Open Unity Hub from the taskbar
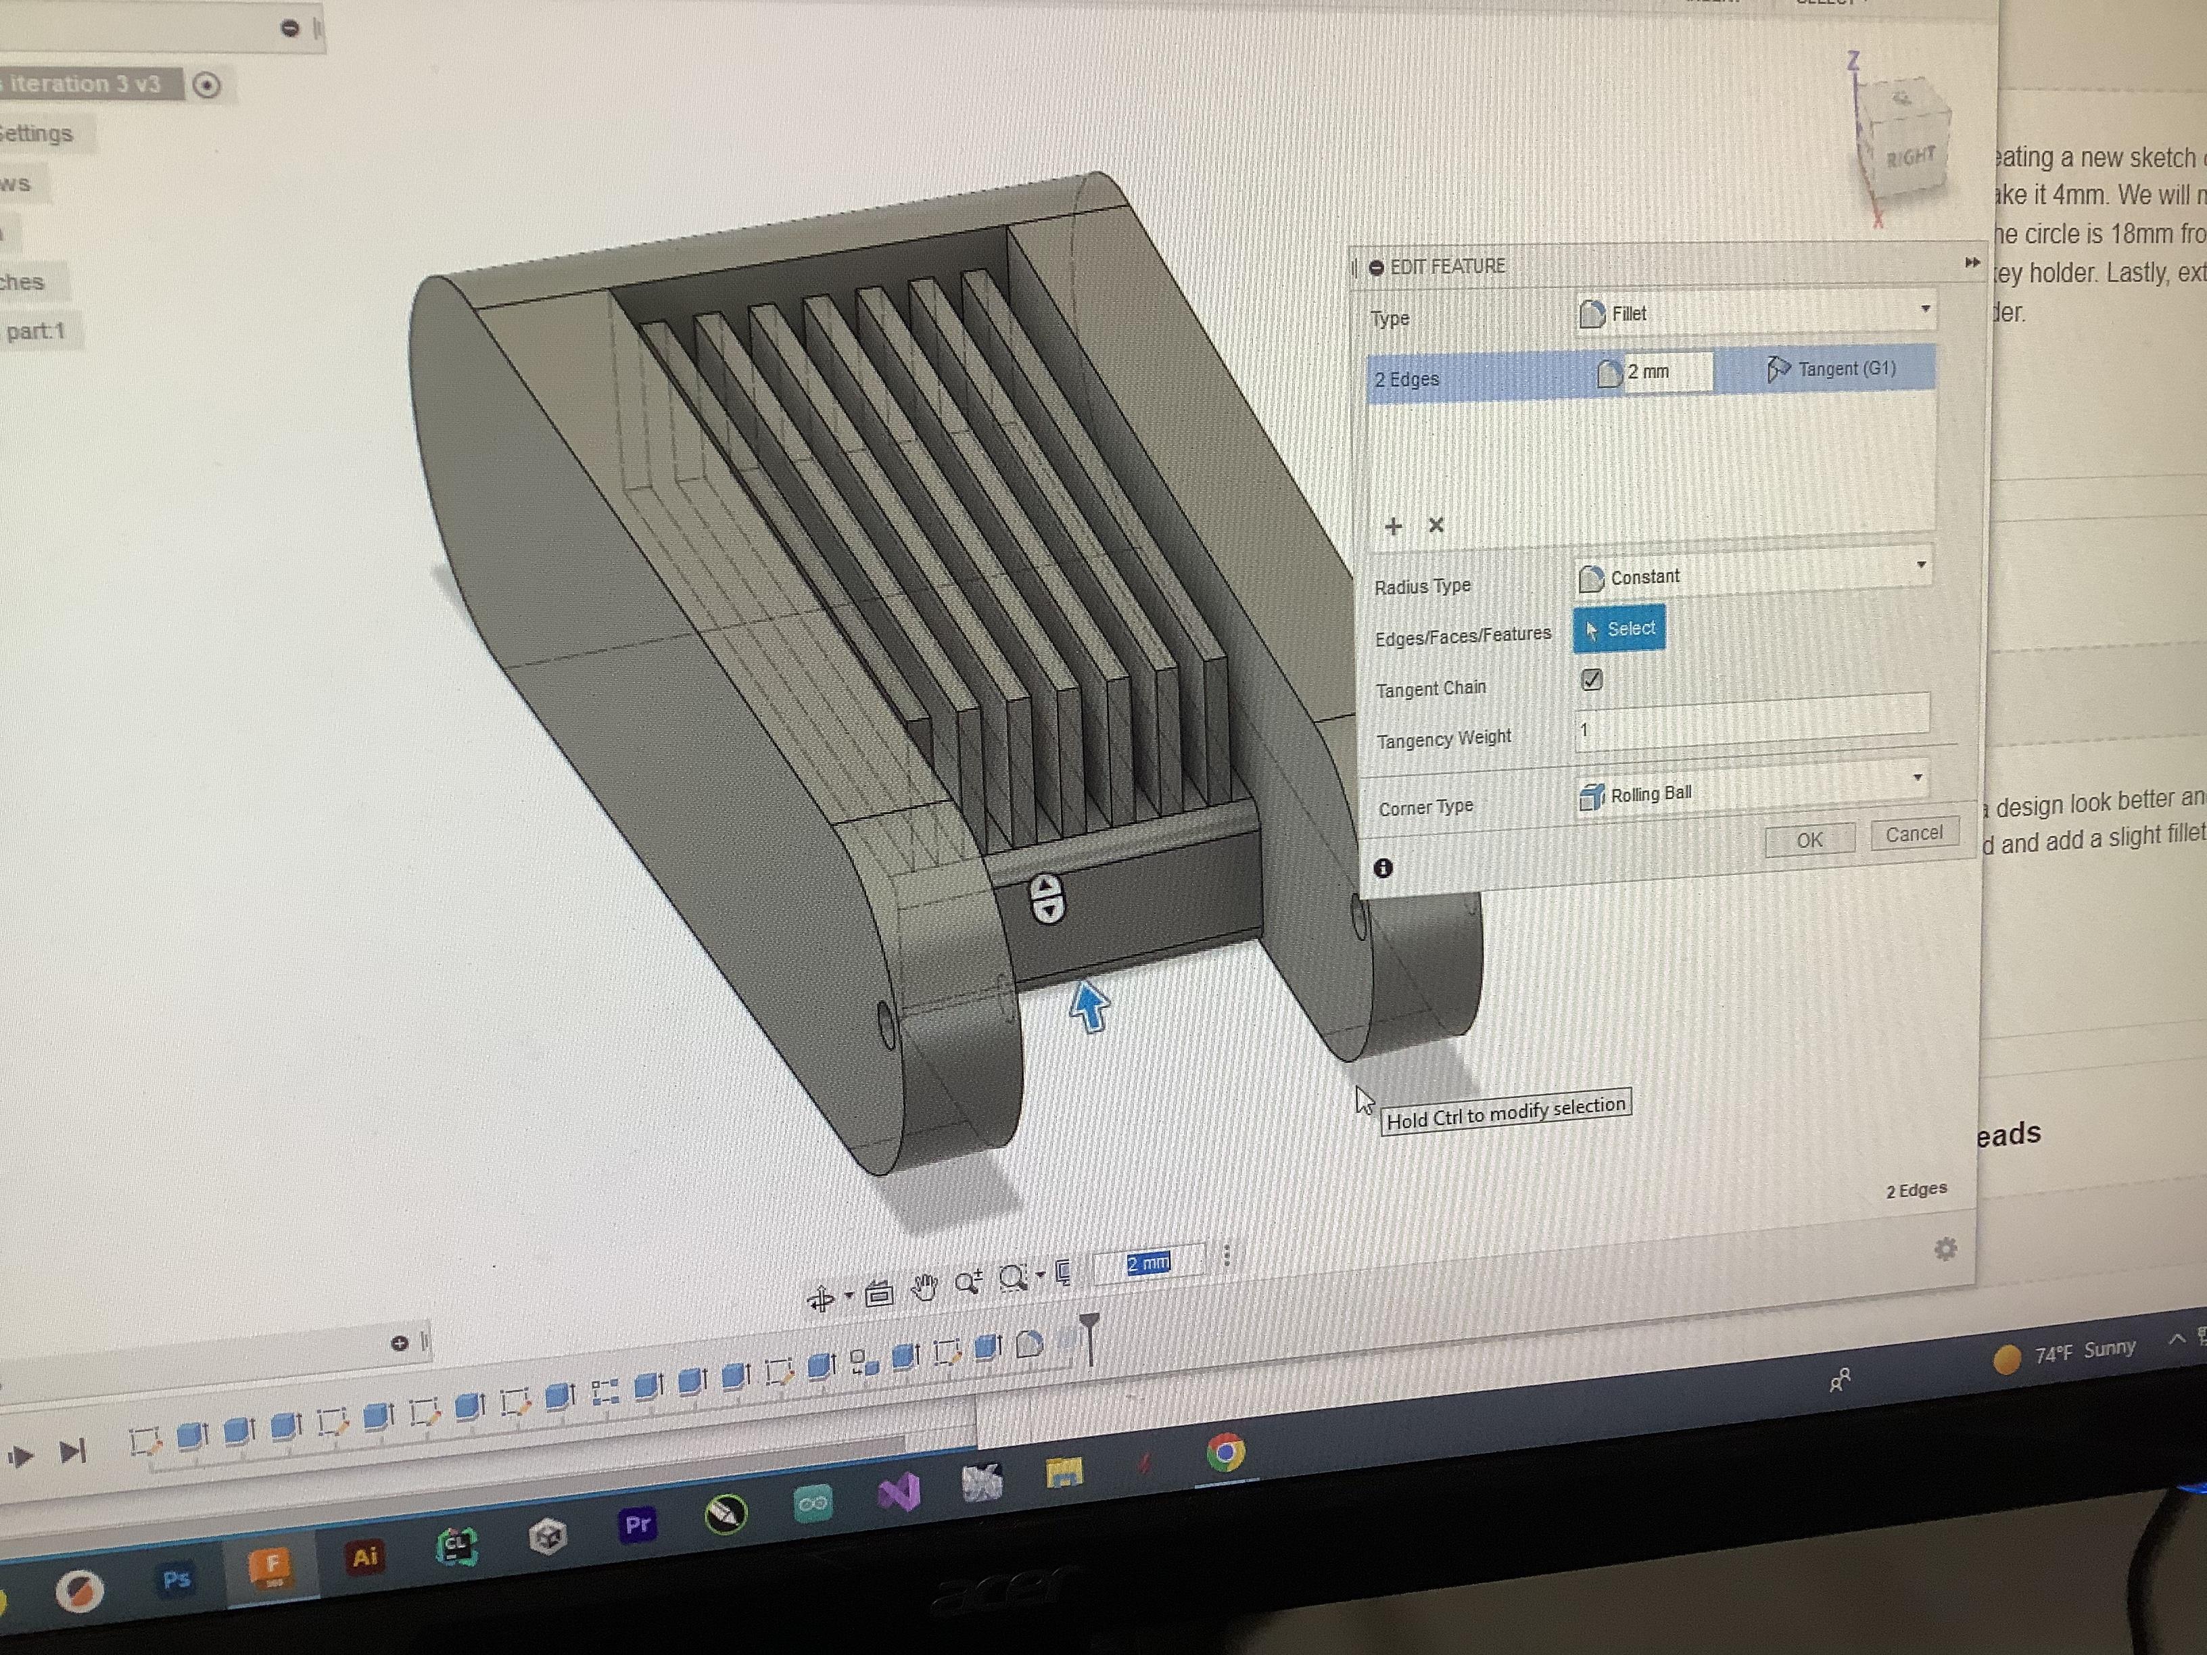The width and height of the screenshot is (2207, 1655). tap(548, 1536)
